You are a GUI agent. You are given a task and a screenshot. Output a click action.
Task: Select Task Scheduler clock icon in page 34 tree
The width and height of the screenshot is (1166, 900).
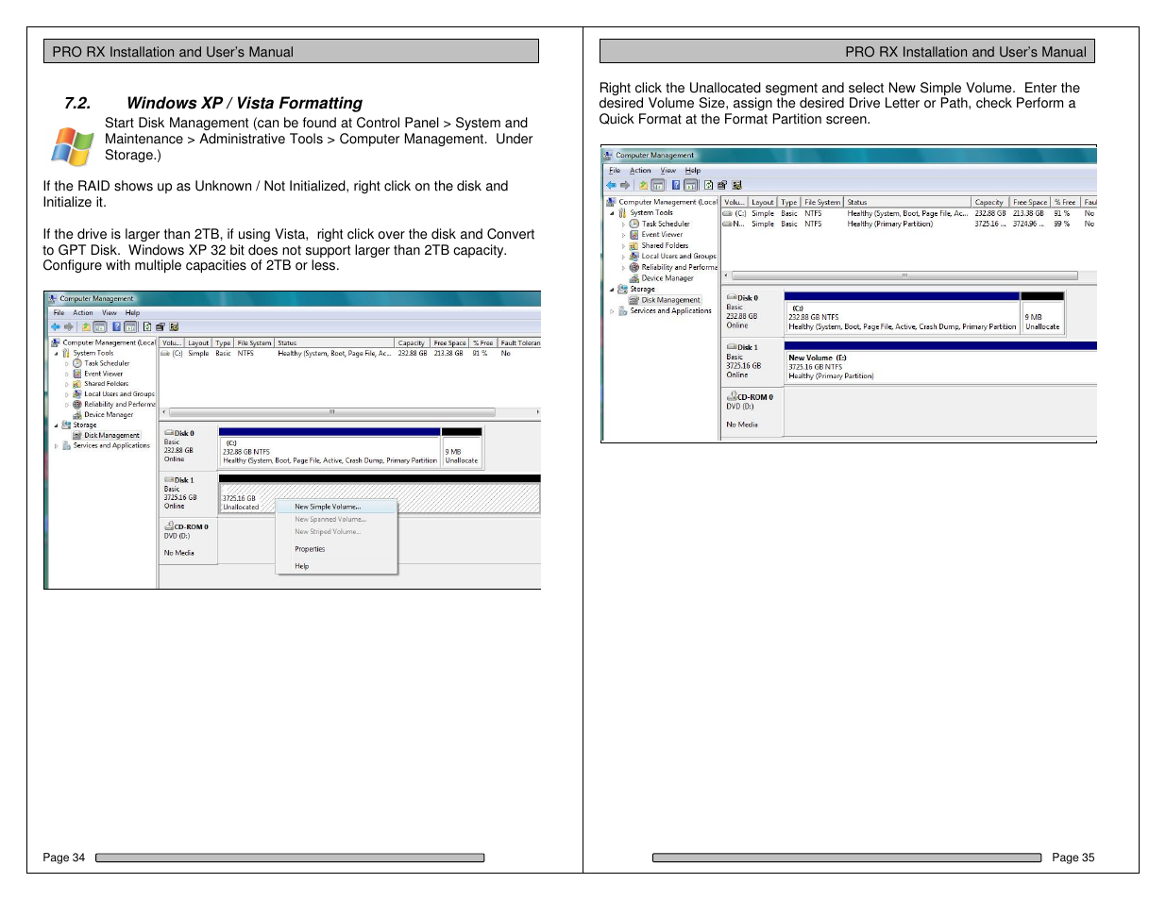point(77,363)
